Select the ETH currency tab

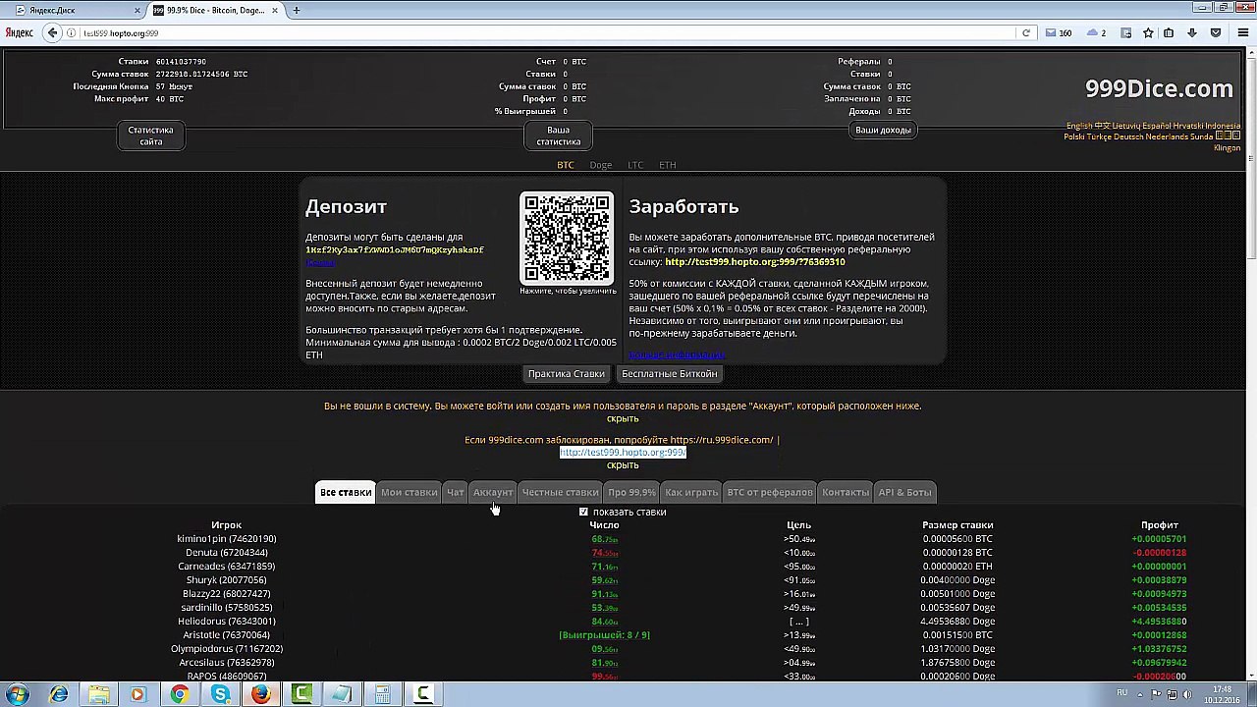[x=668, y=165]
